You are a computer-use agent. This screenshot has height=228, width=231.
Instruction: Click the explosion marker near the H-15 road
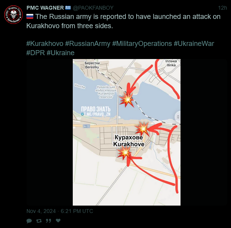click(142, 129)
